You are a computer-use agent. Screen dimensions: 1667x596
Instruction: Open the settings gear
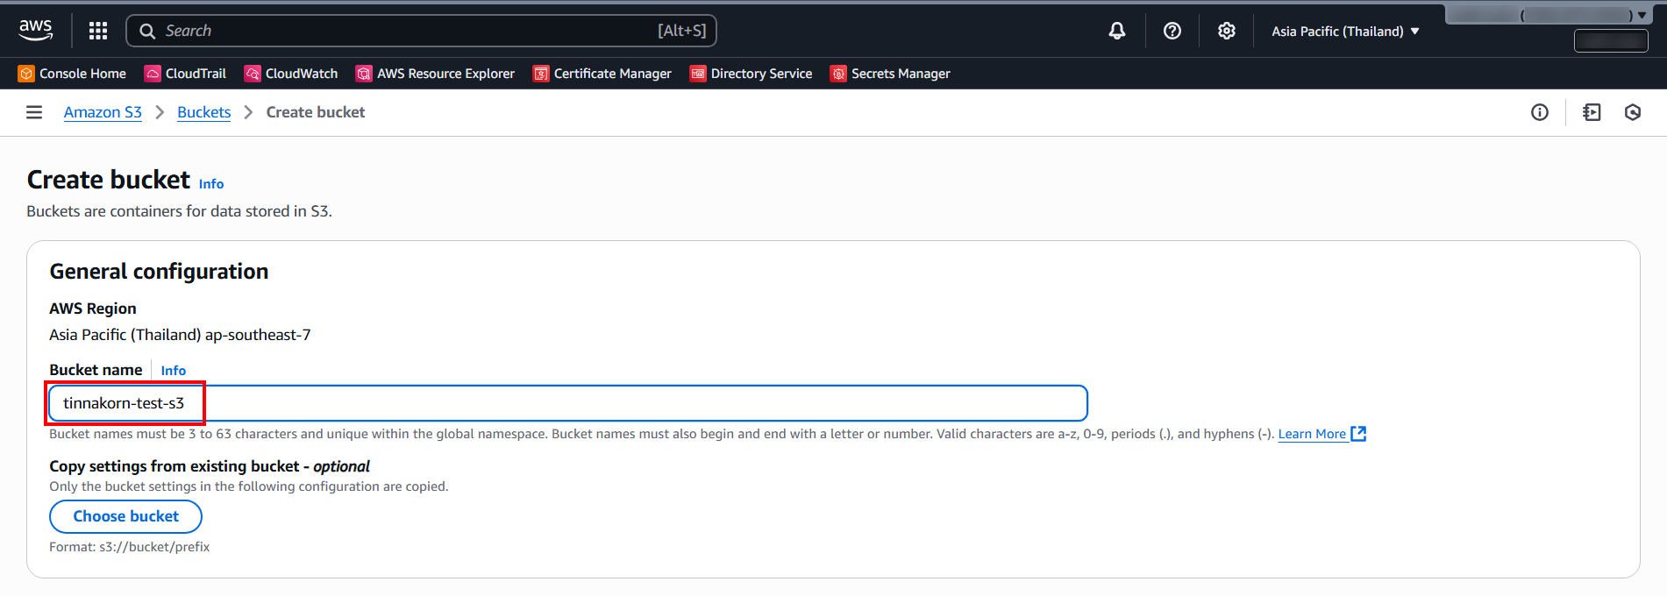(1227, 31)
